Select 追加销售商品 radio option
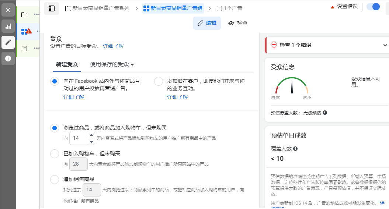The width and height of the screenshot is (389, 209). 55,179
